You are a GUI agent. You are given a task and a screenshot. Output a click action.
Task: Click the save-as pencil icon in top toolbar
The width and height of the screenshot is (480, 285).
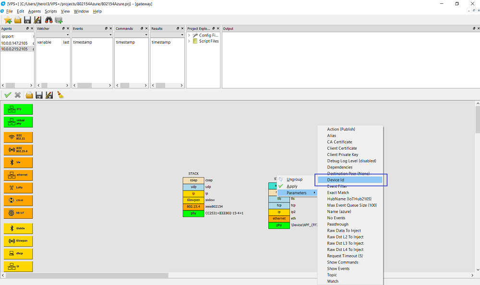click(37, 20)
